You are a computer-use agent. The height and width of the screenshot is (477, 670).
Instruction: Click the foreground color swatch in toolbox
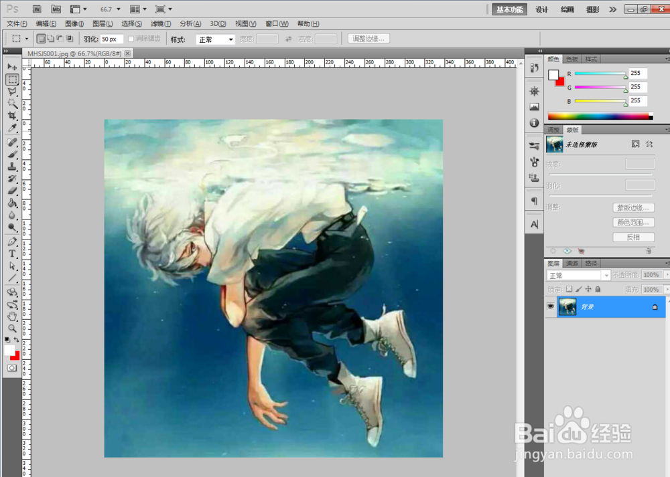click(x=9, y=351)
